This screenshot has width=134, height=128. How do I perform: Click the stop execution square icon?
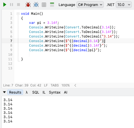[18, 5]
